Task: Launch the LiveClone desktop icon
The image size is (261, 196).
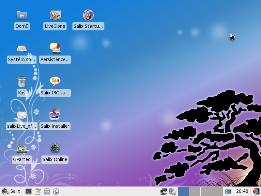Action: (x=55, y=15)
